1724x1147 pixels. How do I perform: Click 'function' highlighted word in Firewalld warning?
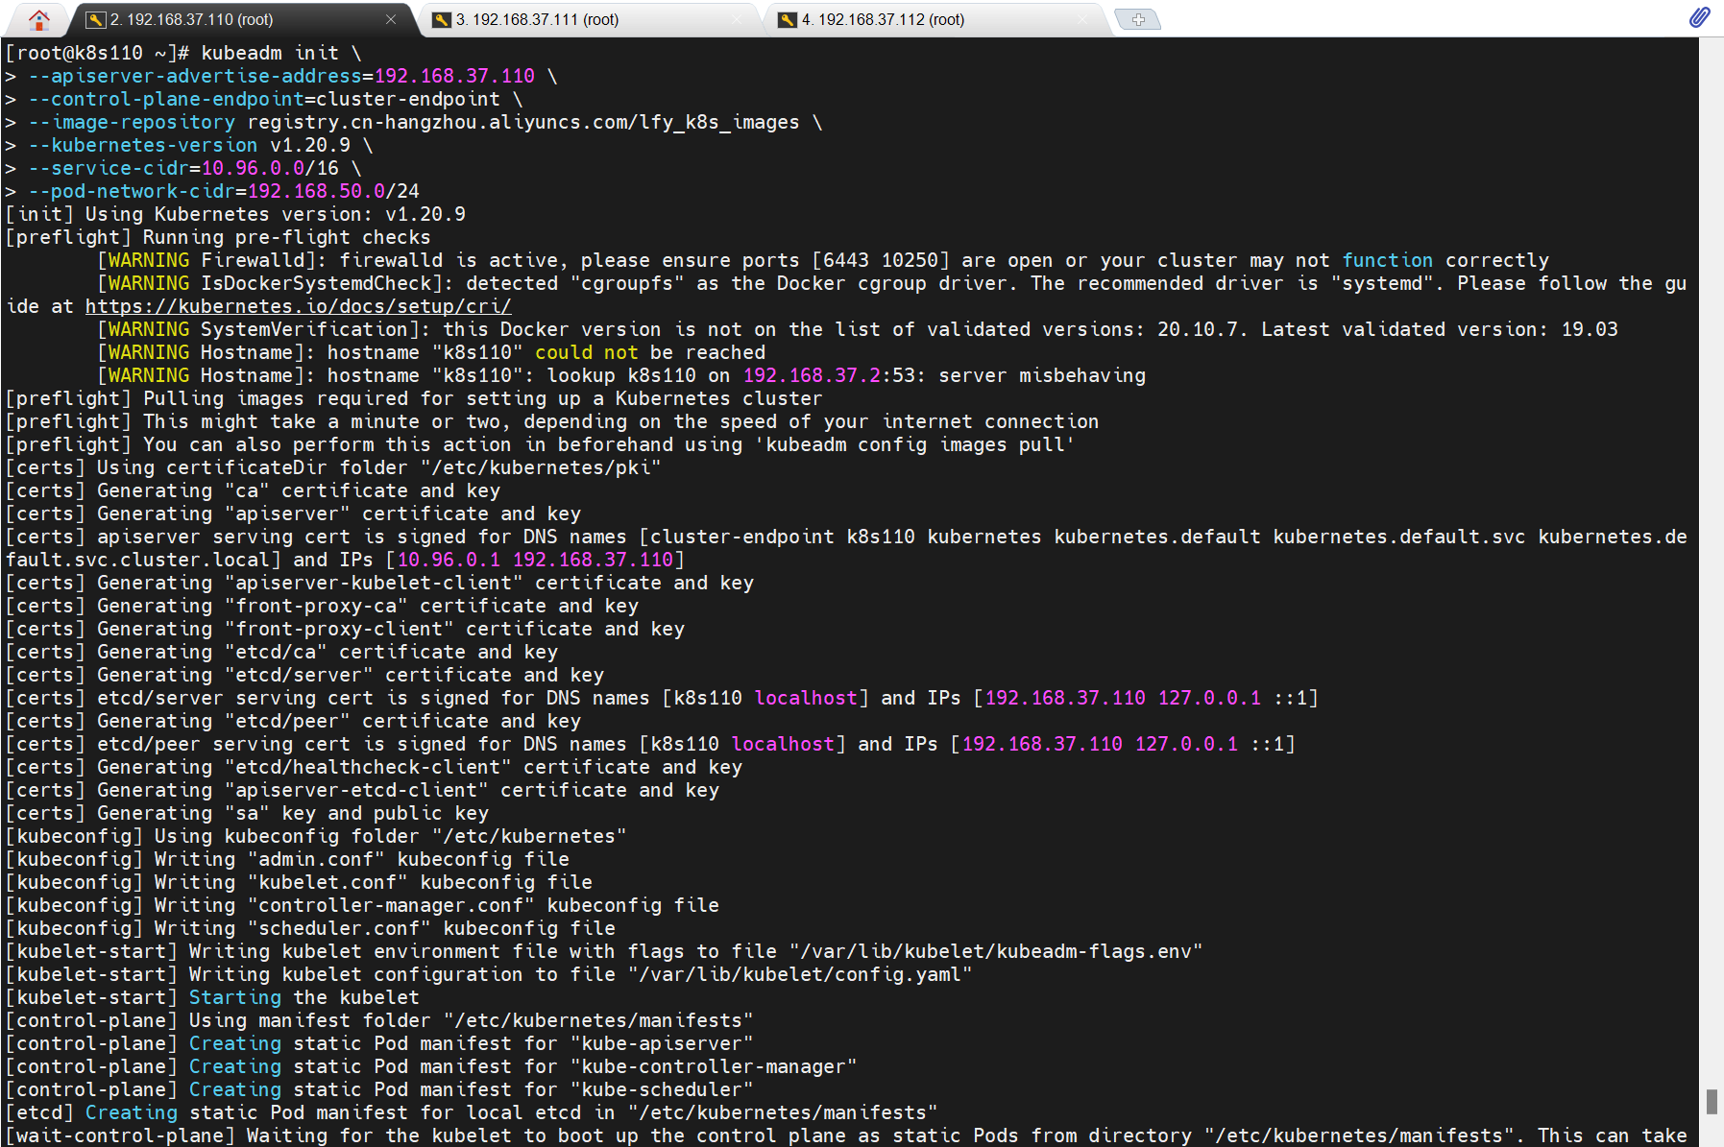(x=1388, y=260)
